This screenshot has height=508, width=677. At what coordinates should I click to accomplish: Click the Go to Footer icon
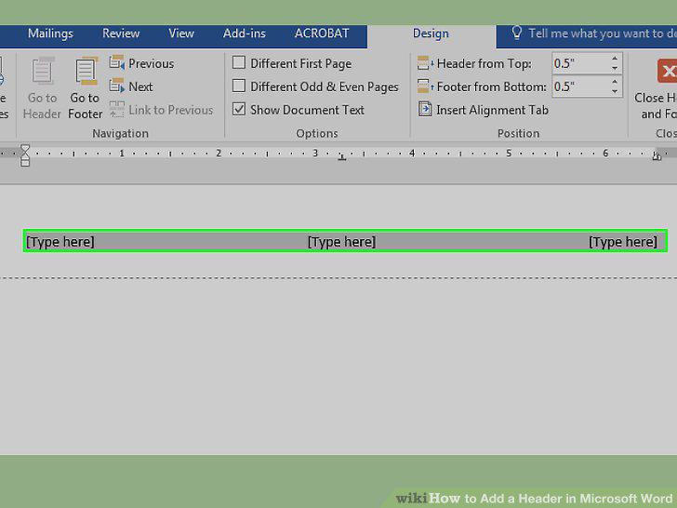tap(86, 71)
